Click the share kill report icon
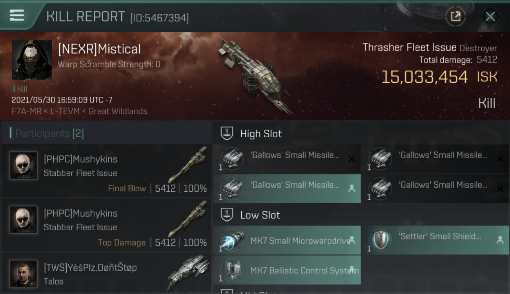 [455, 16]
